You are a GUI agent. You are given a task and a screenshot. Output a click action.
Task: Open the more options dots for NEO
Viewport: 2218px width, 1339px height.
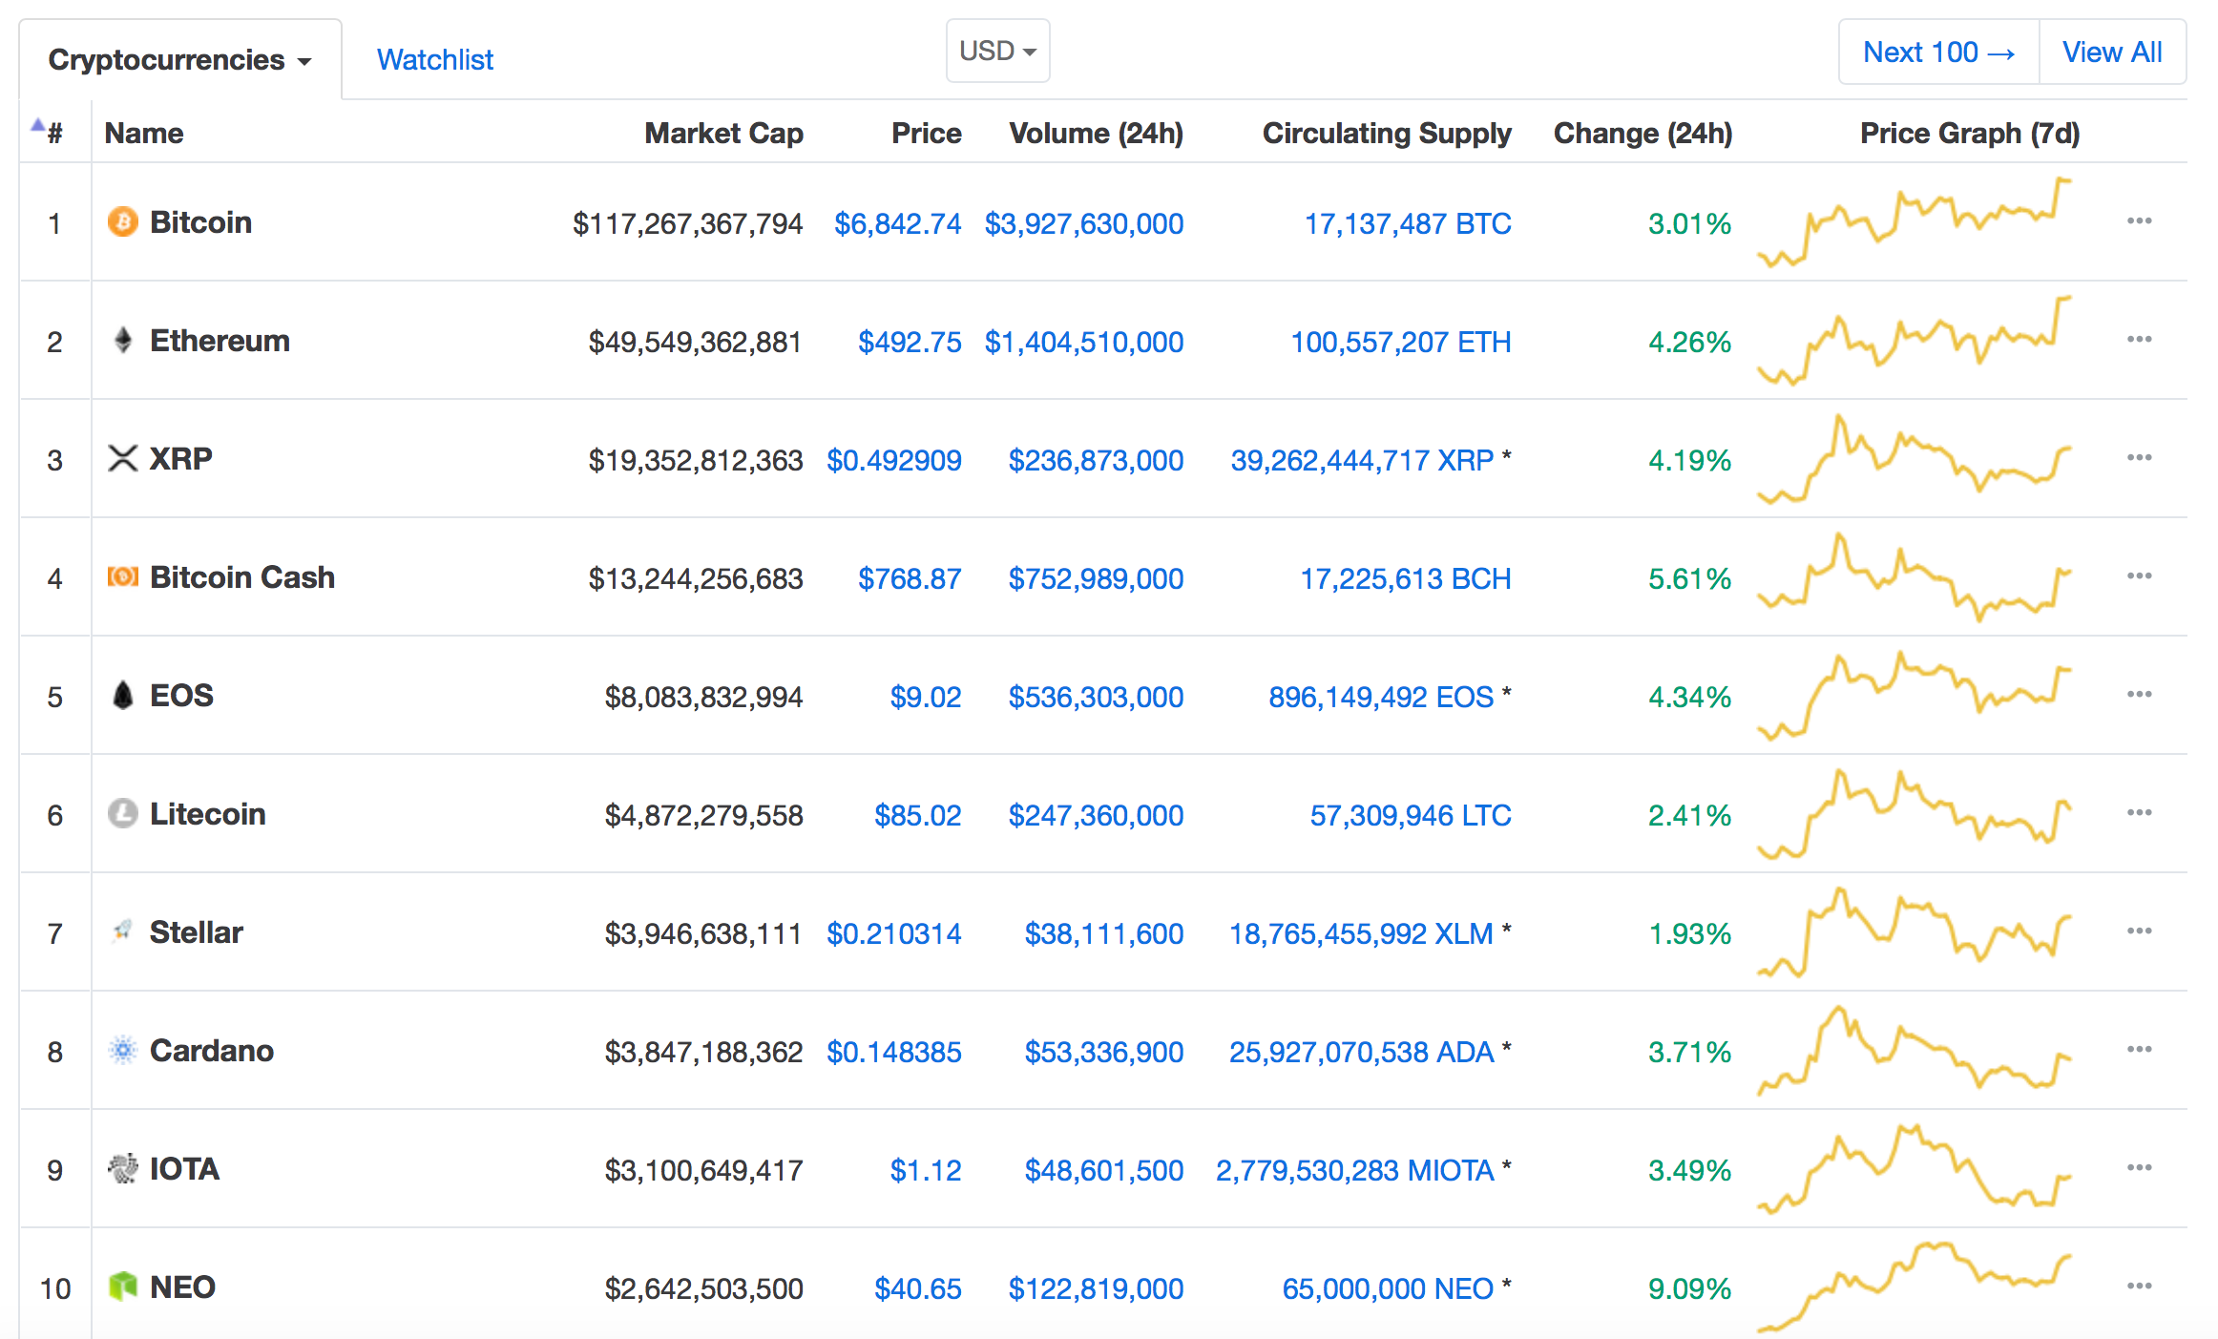click(x=2139, y=1286)
